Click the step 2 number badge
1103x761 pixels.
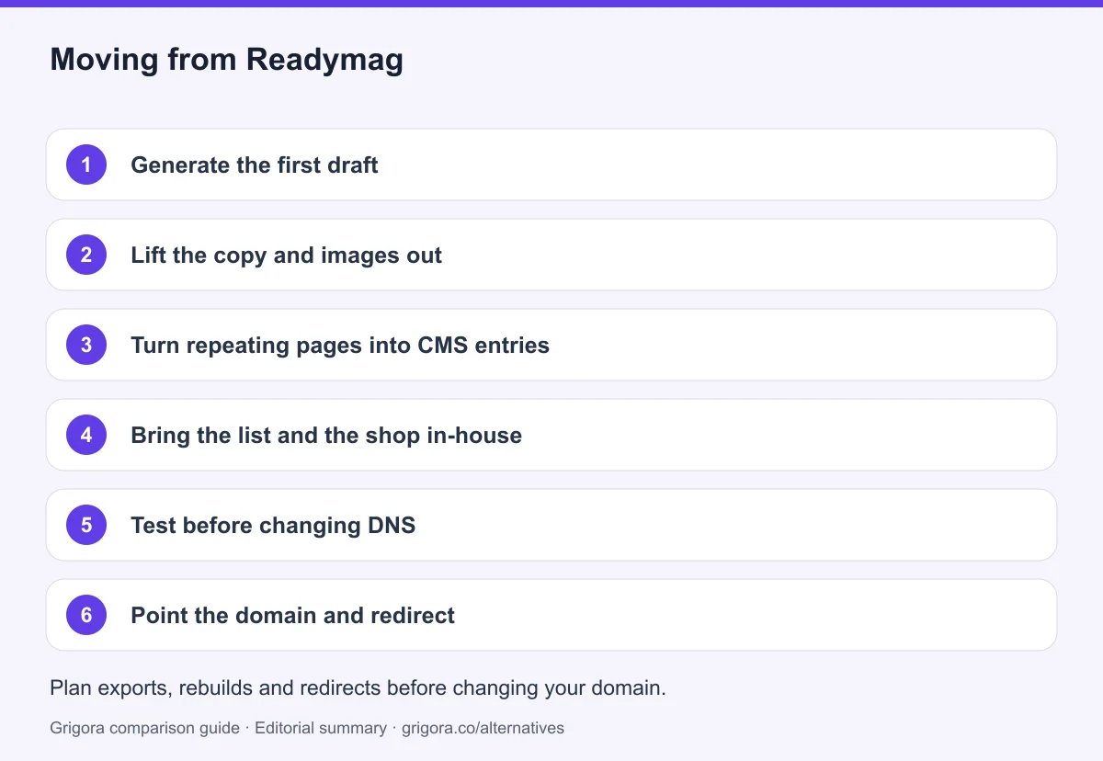click(86, 255)
